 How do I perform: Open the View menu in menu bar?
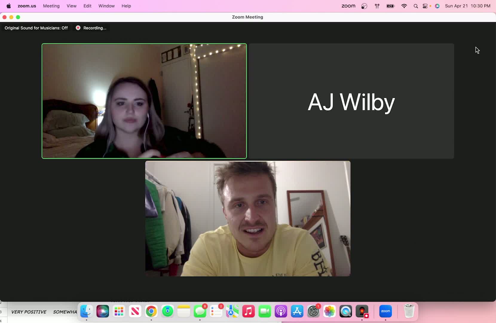pos(71,6)
